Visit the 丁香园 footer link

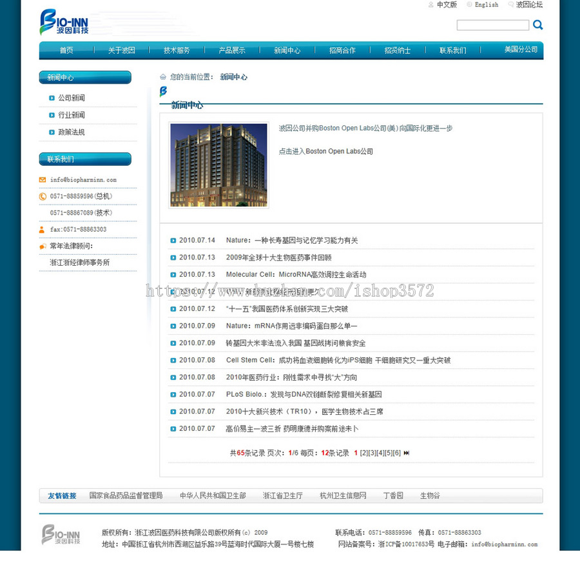click(392, 495)
